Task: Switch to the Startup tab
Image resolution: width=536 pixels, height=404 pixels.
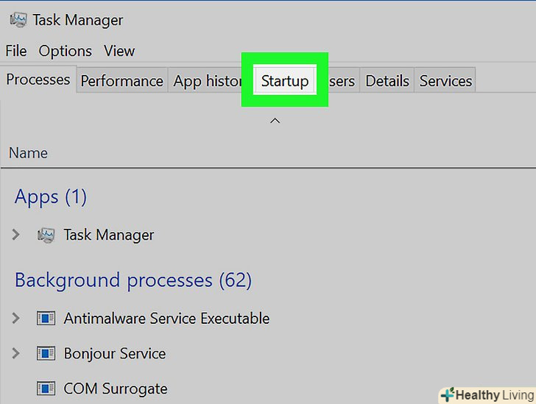Action: click(x=284, y=81)
